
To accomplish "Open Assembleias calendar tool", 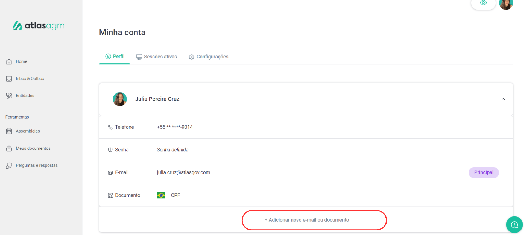I will tap(27, 131).
